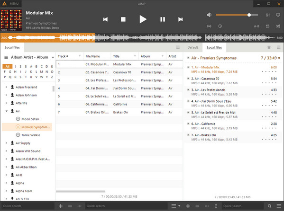Image resolution: width=284 pixels, height=212 pixels.
Task: Select the Moon Safari album
Action: [x=30, y=119]
